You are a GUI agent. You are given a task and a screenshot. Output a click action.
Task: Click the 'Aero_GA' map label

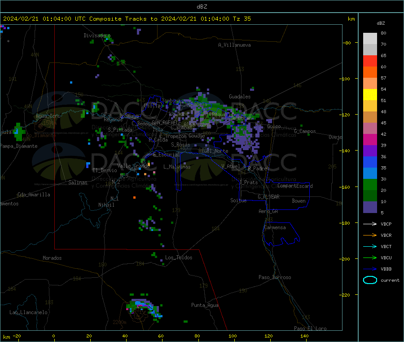coord(268,211)
